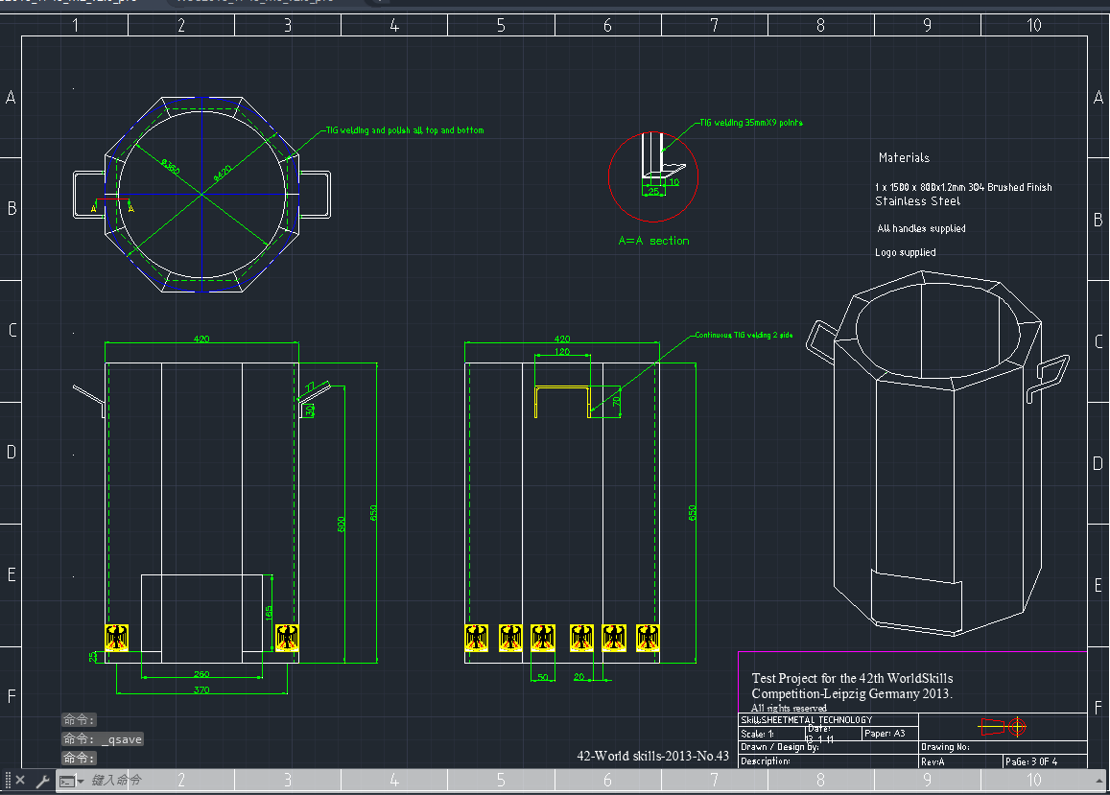1110x795 pixels.
Task: Select the 'Description:' cell
Action: [828, 761]
